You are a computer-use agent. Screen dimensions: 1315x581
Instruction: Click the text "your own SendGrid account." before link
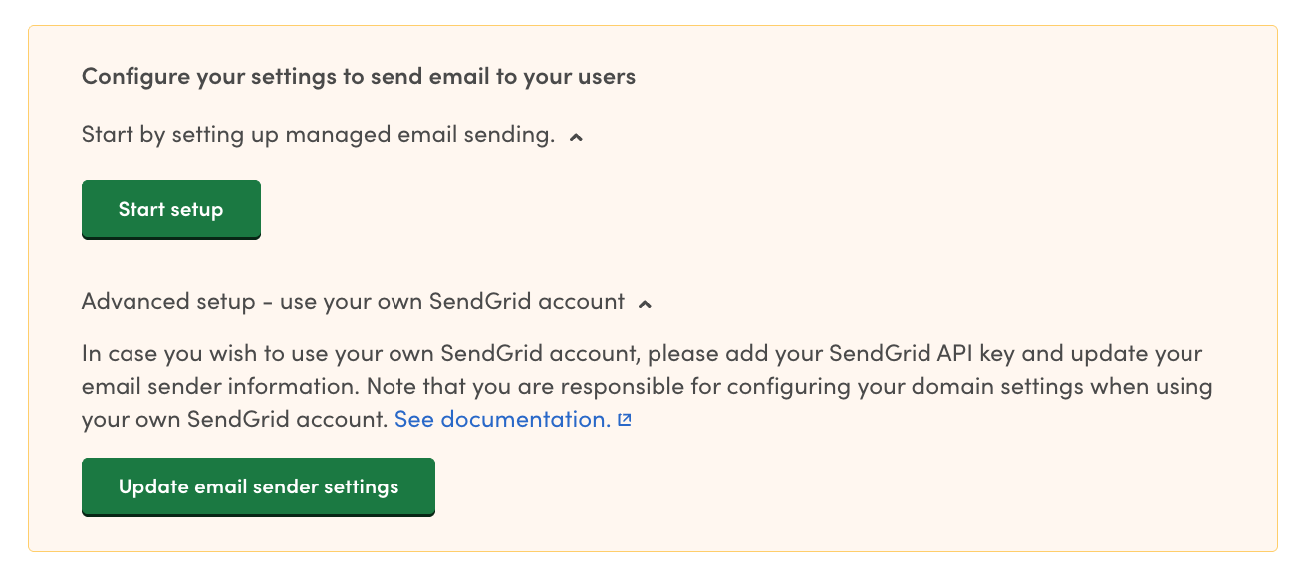[234, 419]
